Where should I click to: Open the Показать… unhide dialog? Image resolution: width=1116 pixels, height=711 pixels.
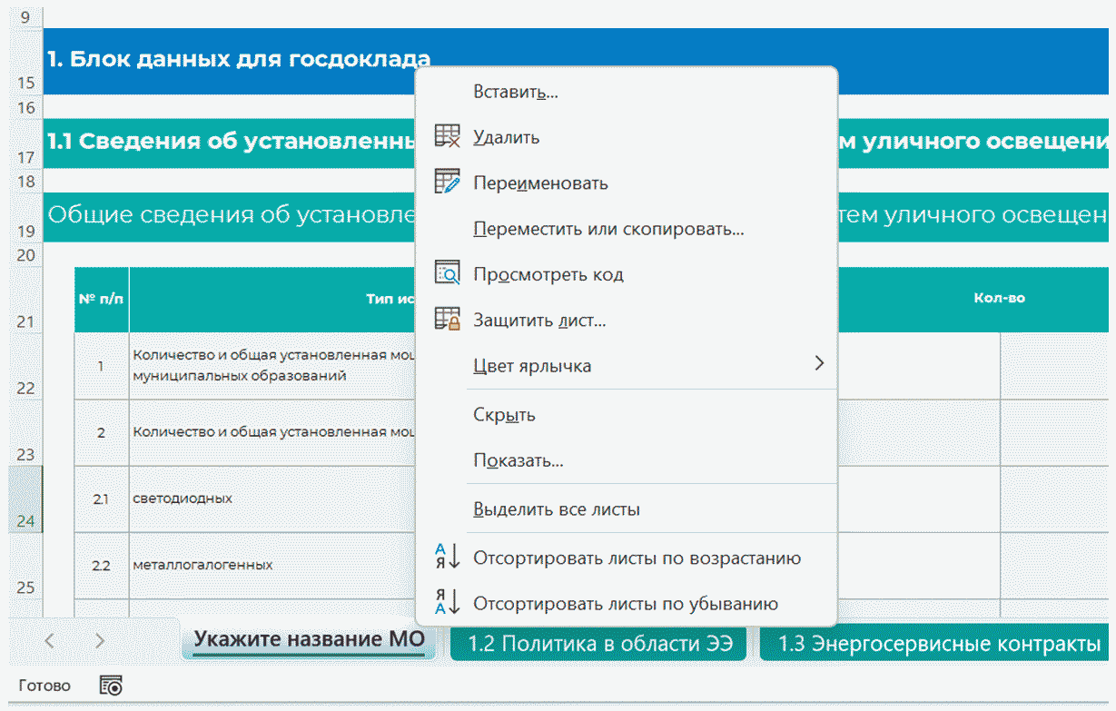(518, 460)
